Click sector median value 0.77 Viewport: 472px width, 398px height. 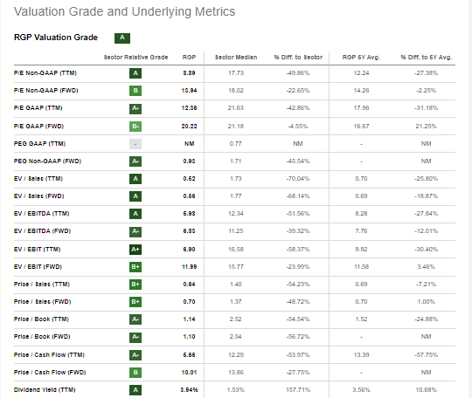[x=236, y=144]
